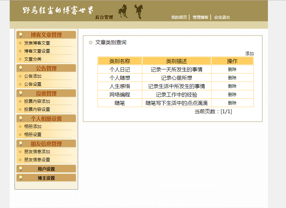Screen dimensions: 286x208
Task: Click the bullet icon before 朋友信息设置
Action: pyautogui.click(x=20, y=160)
